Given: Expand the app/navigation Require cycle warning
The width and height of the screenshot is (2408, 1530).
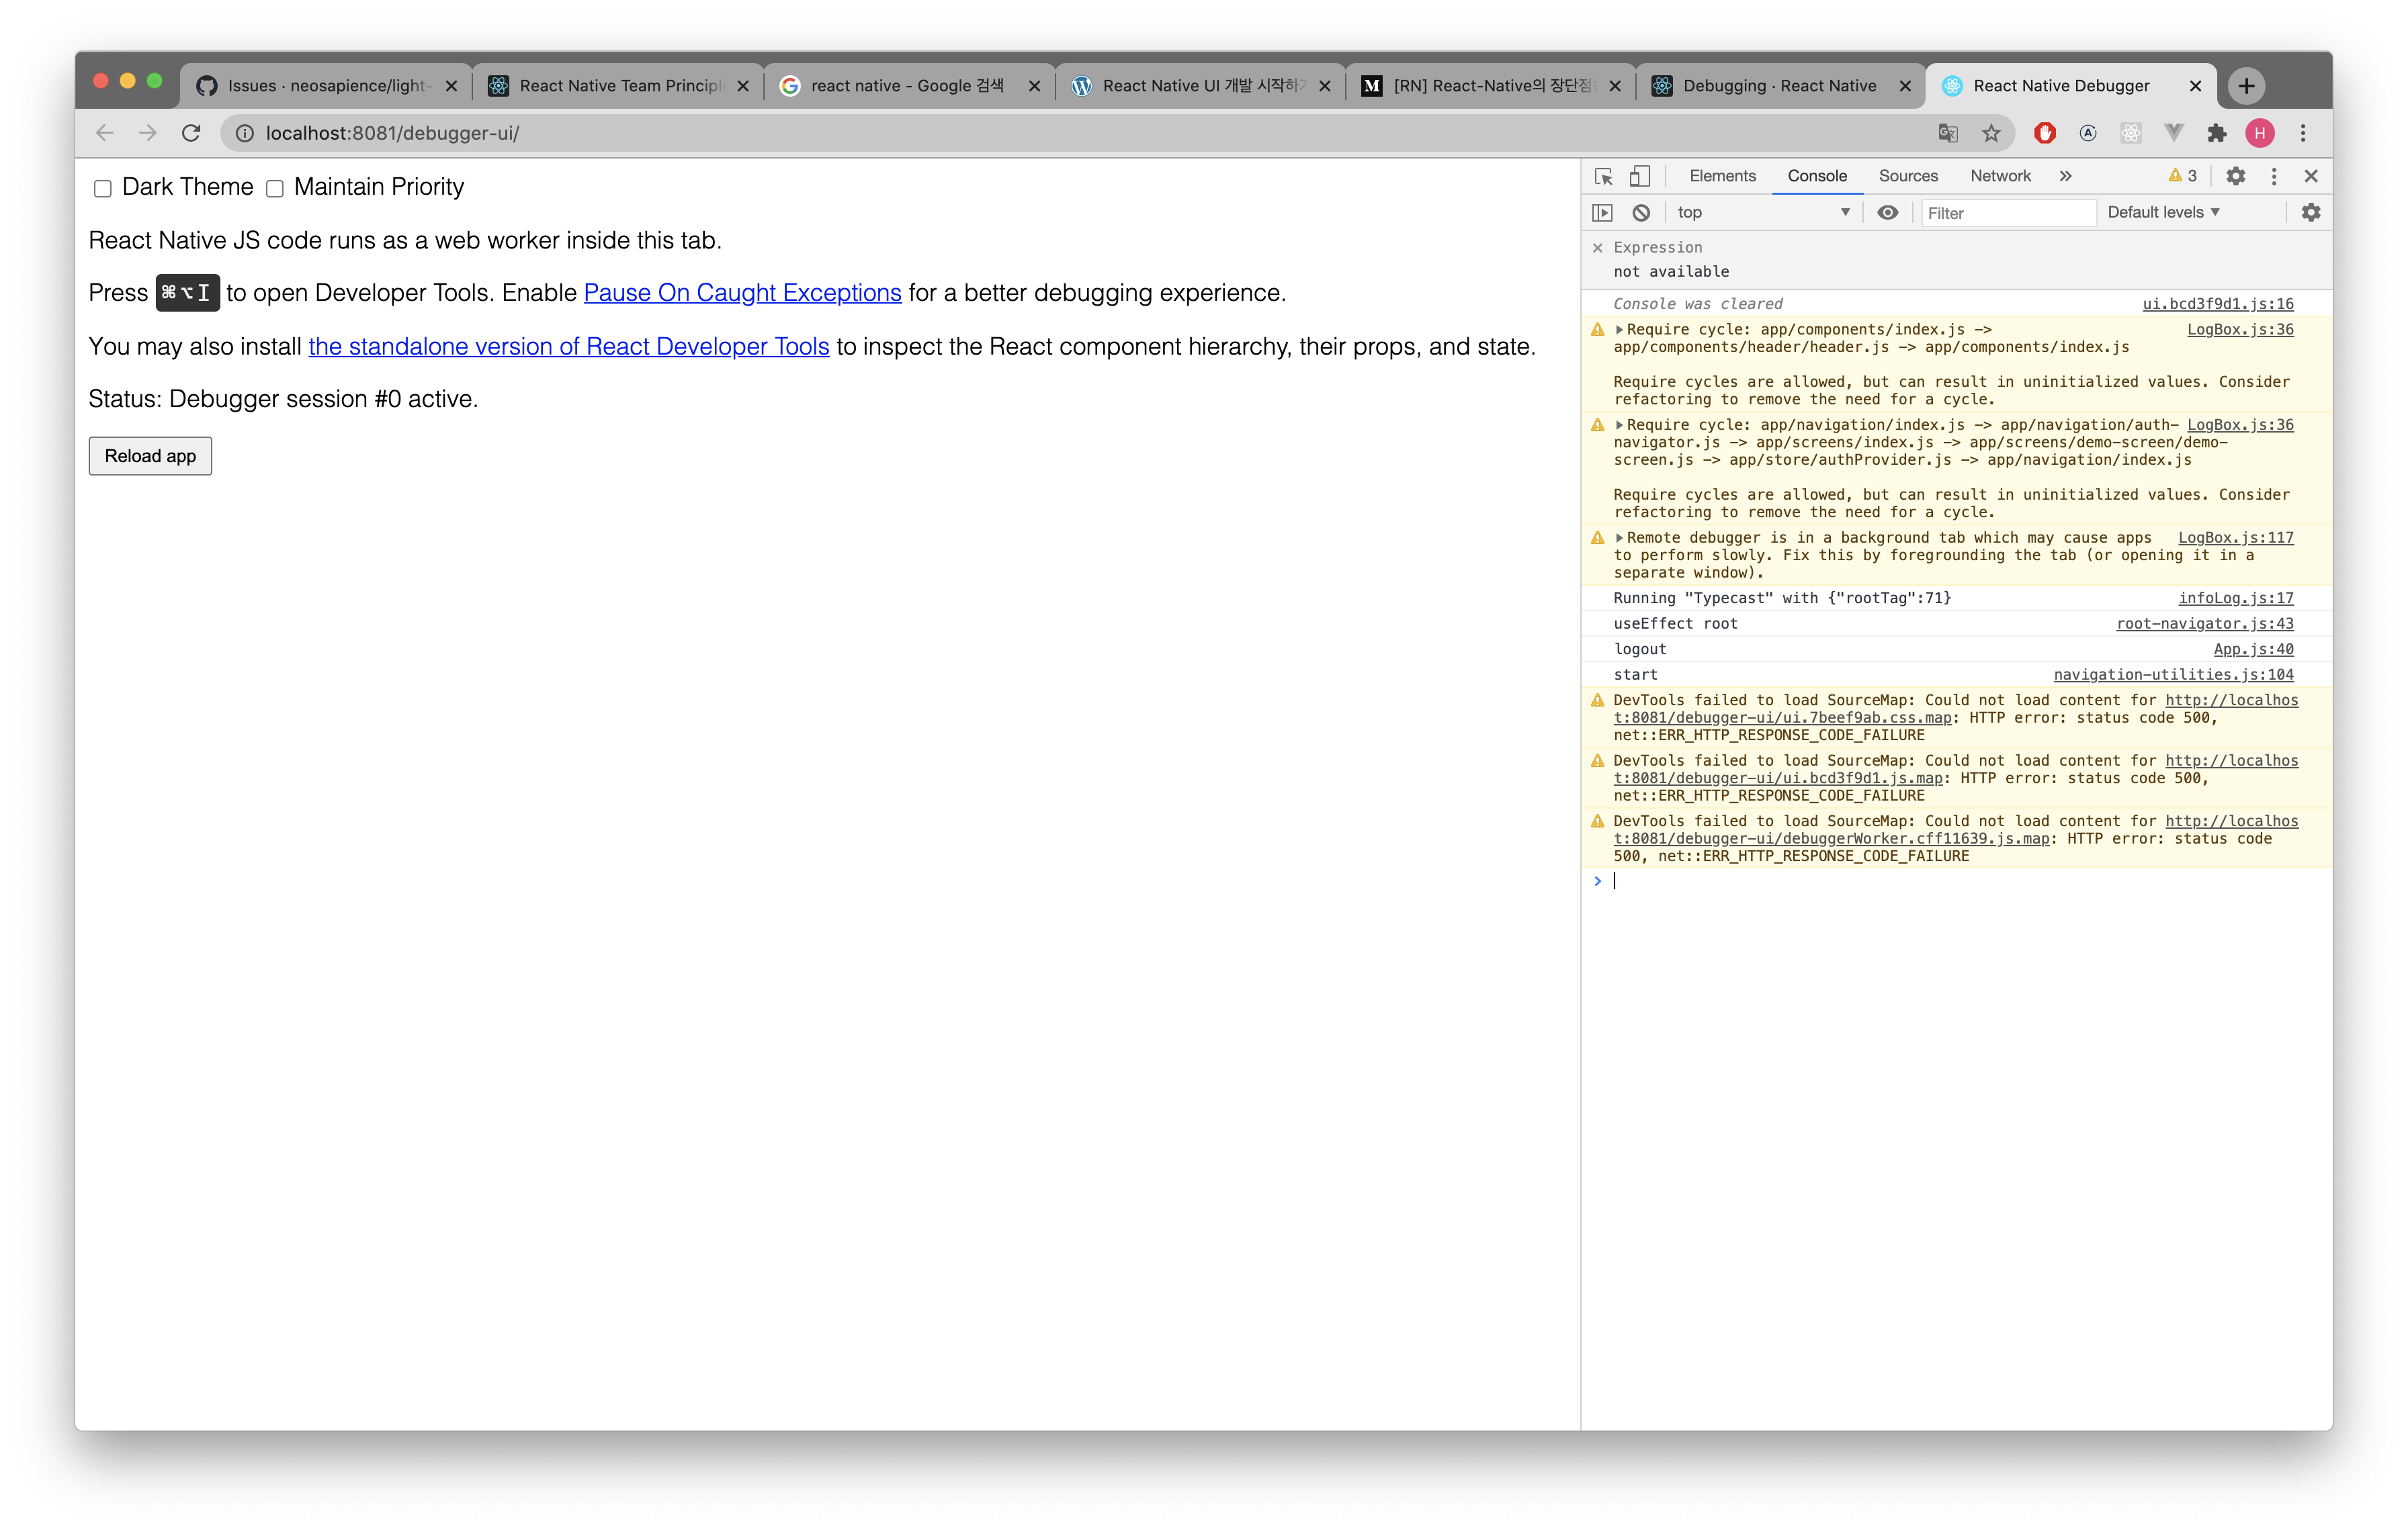Looking at the screenshot, I should [1619, 424].
